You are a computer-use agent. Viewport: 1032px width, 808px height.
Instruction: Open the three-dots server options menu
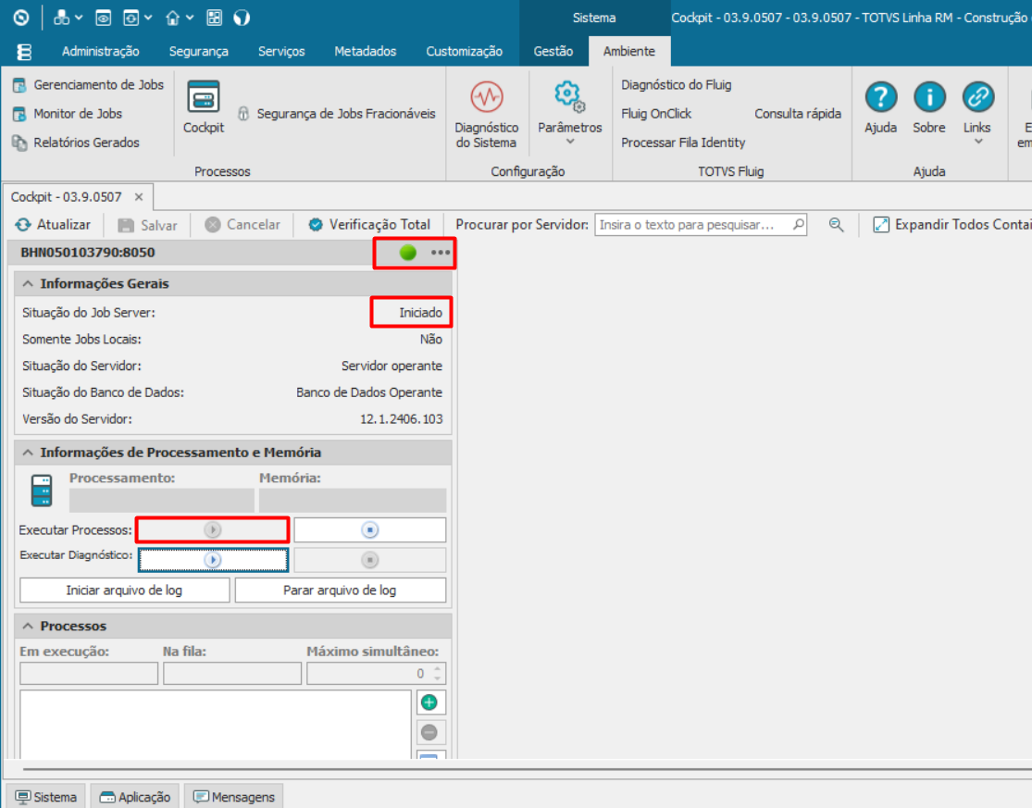pyautogui.click(x=441, y=252)
